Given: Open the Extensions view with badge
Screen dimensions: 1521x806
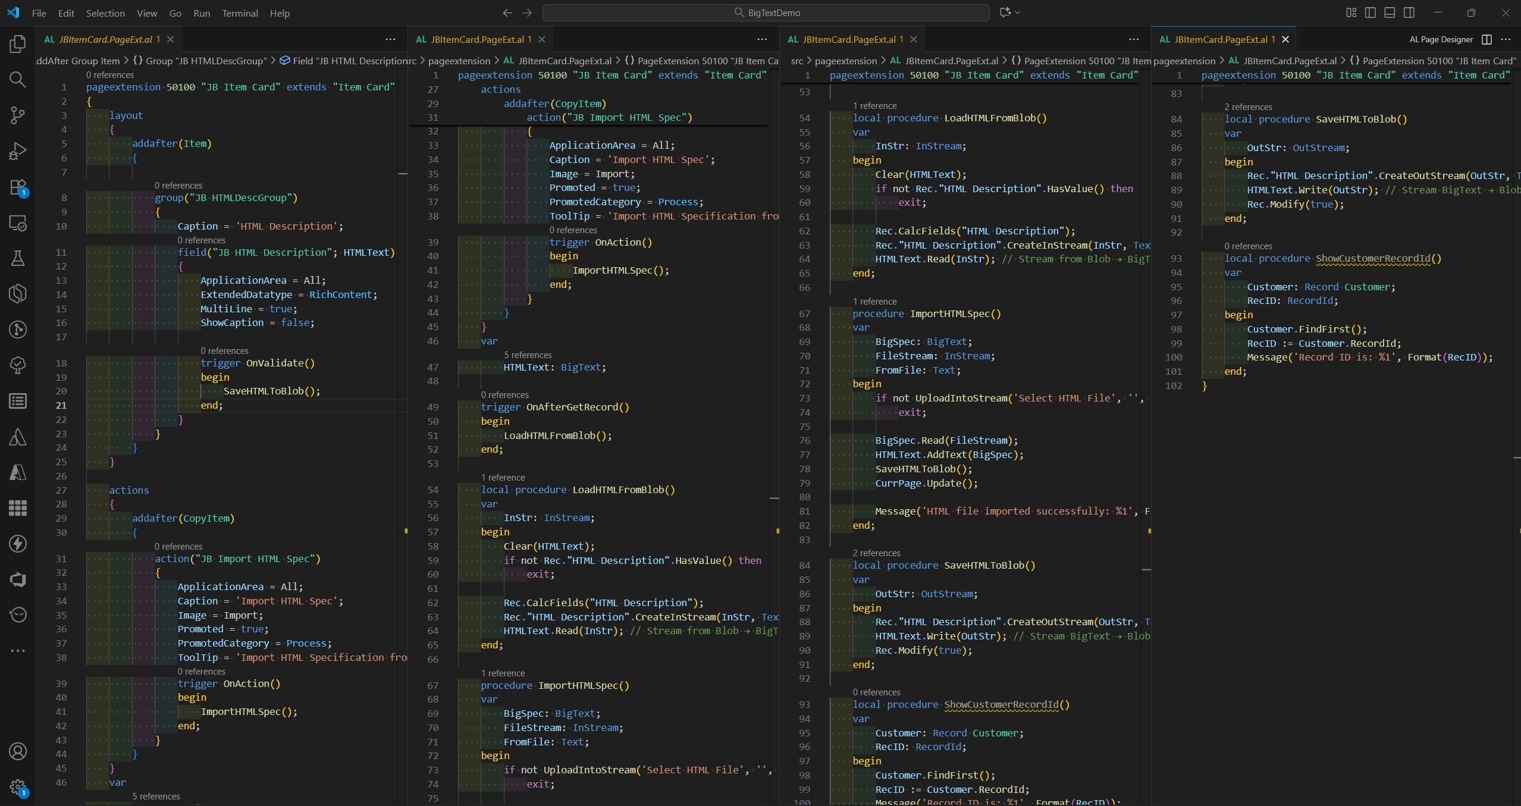Looking at the screenshot, I should tap(18, 187).
